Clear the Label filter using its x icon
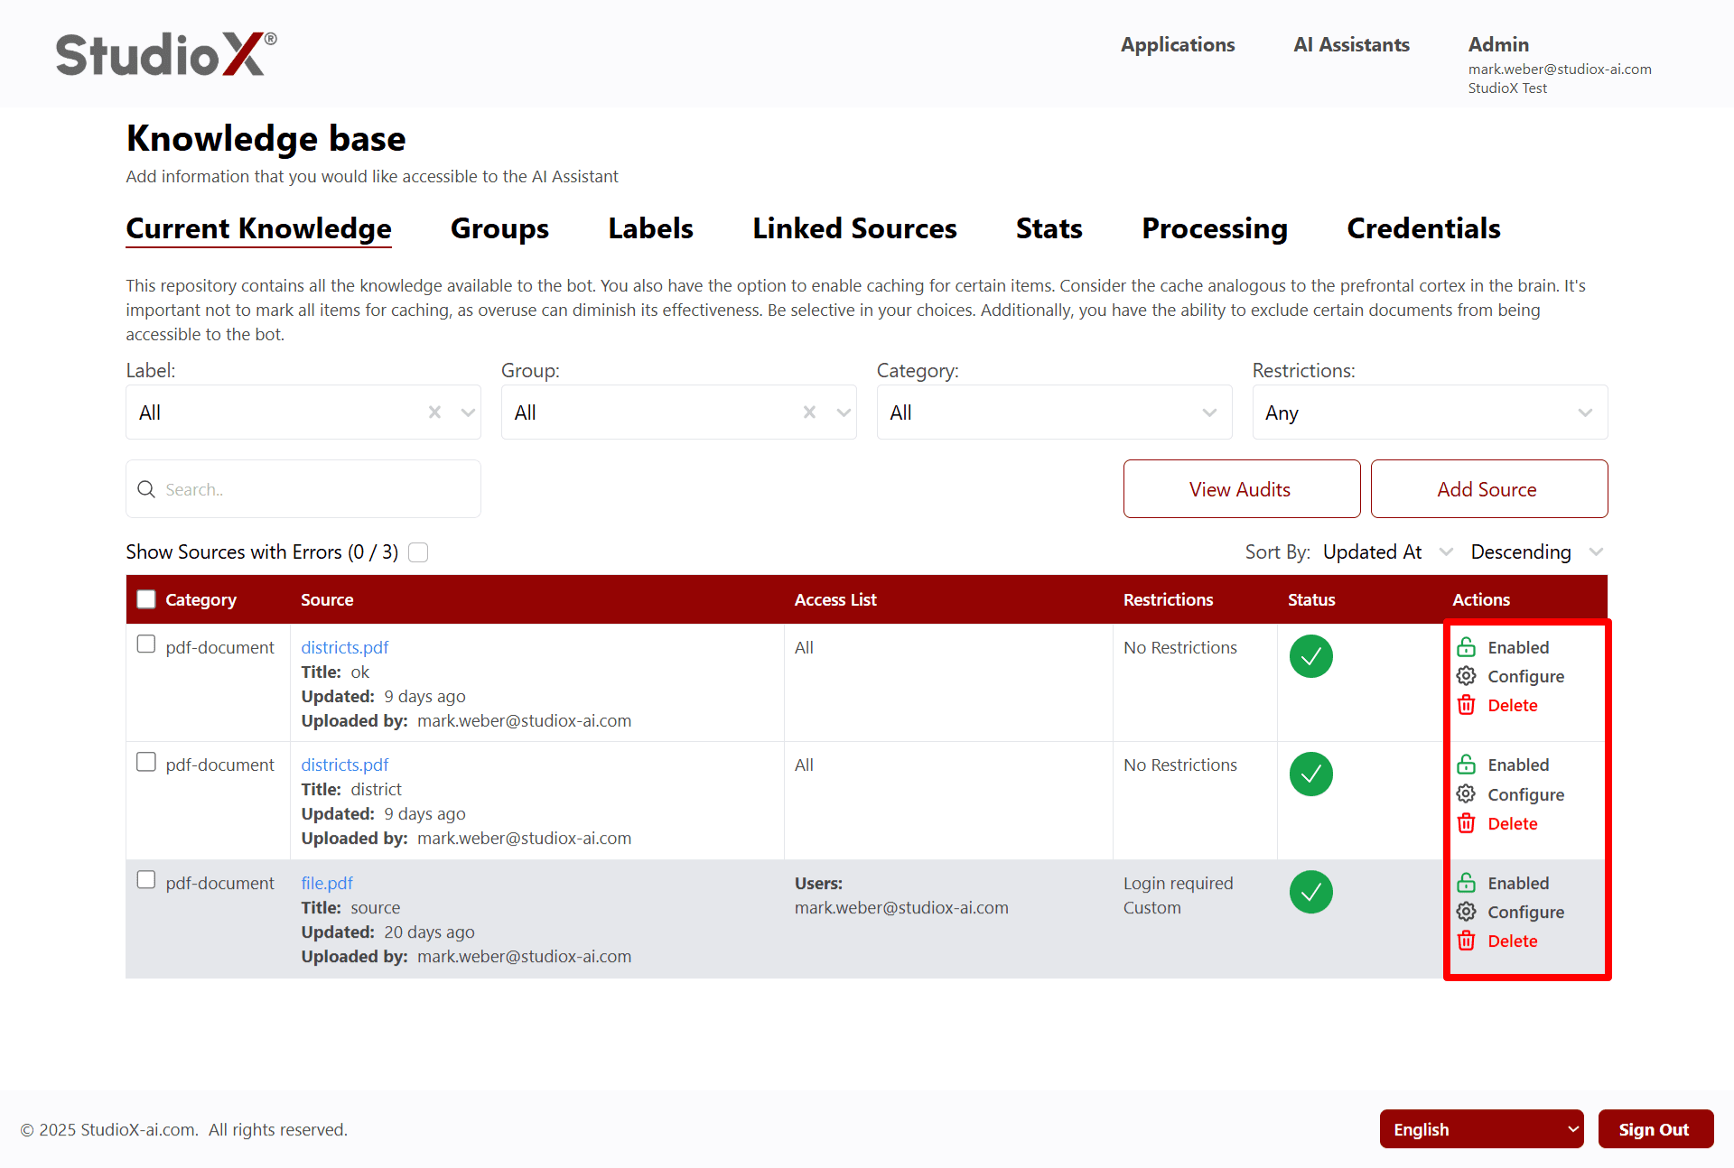The height and width of the screenshot is (1168, 1734). click(x=434, y=413)
